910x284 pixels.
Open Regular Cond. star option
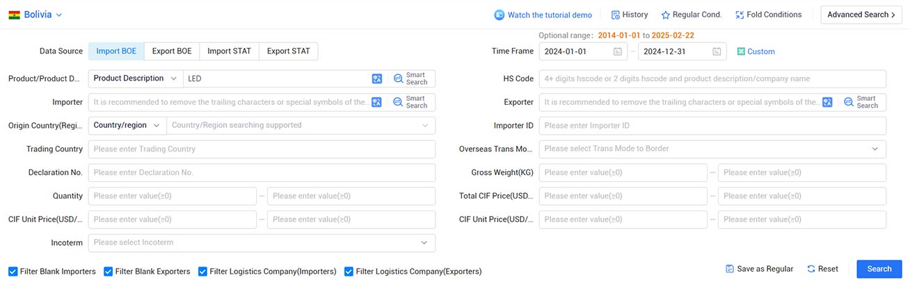pos(692,15)
